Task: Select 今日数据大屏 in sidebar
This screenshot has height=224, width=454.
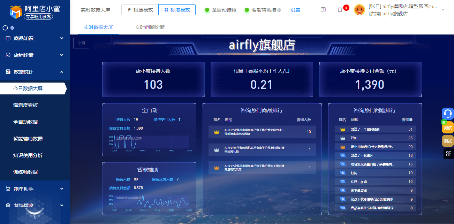Action: click(x=33, y=88)
